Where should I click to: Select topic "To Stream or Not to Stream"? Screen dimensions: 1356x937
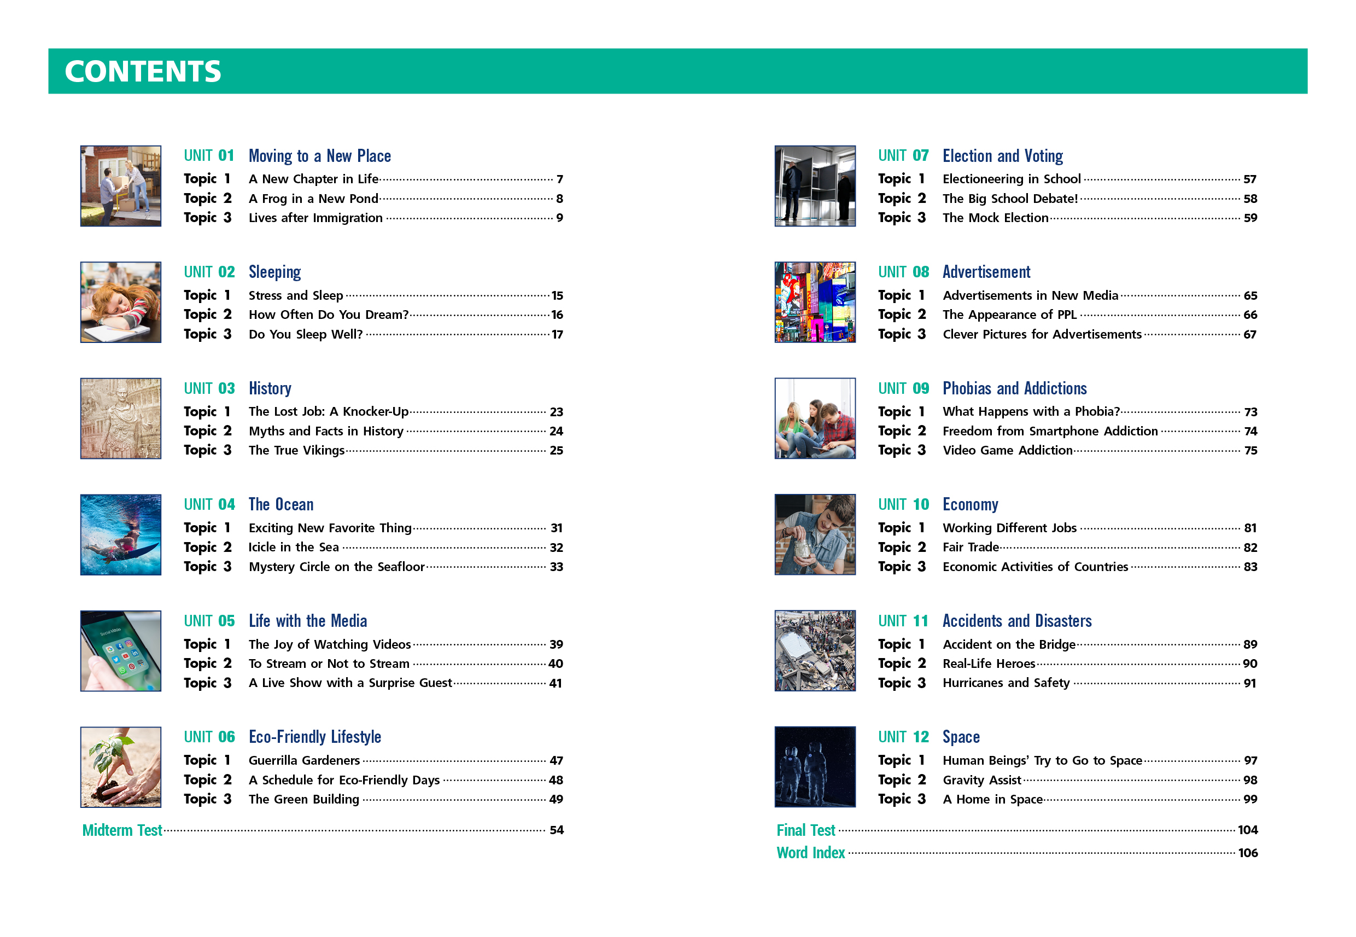[x=329, y=664]
